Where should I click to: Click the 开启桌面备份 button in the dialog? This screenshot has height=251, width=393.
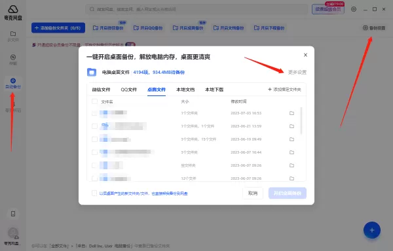pyautogui.click(x=288, y=193)
